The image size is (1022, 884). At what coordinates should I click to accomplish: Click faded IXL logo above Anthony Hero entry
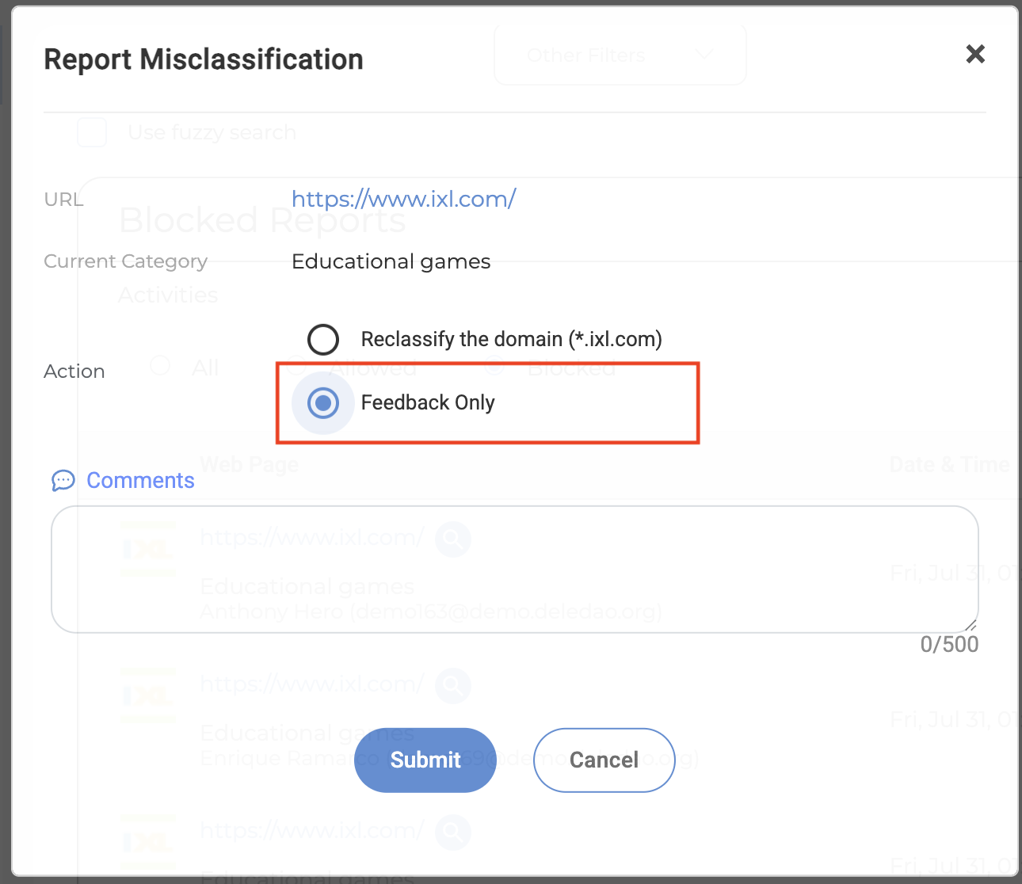pos(148,548)
